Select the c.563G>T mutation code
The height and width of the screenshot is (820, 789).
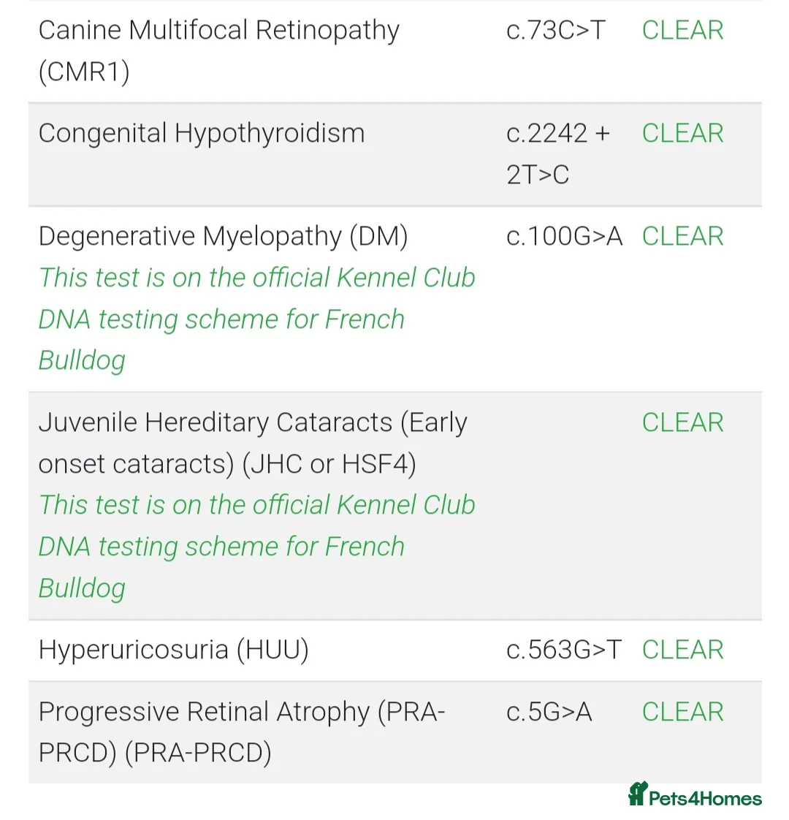[563, 650]
